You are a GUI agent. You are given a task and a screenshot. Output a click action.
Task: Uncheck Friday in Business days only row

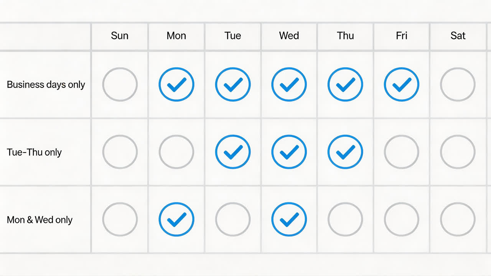pos(402,84)
